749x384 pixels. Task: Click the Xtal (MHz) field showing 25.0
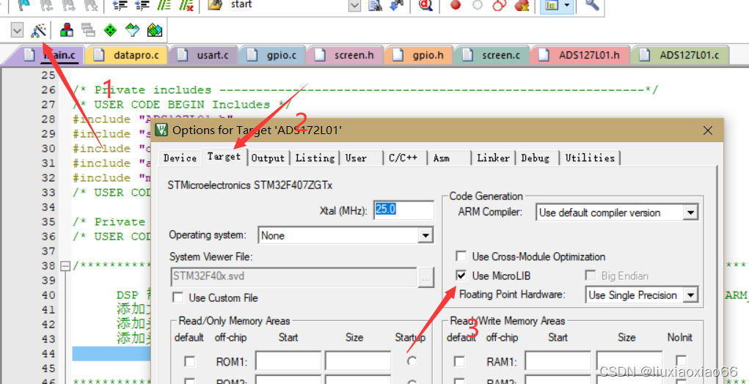click(x=403, y=210)
